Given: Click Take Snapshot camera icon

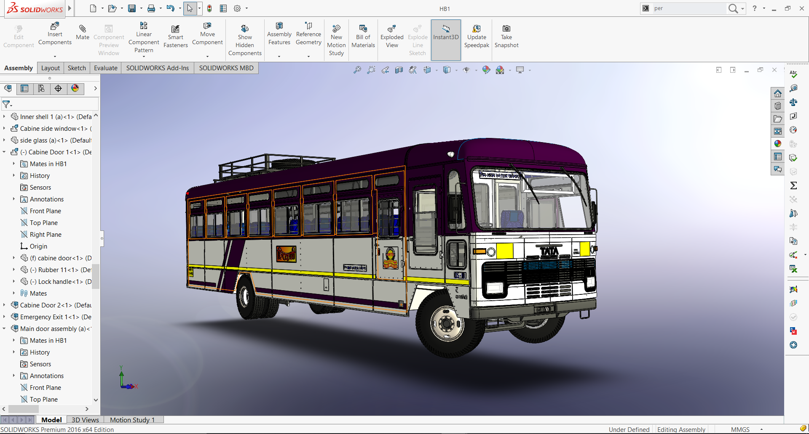Looking at the screenshot, I should (506, 29).
